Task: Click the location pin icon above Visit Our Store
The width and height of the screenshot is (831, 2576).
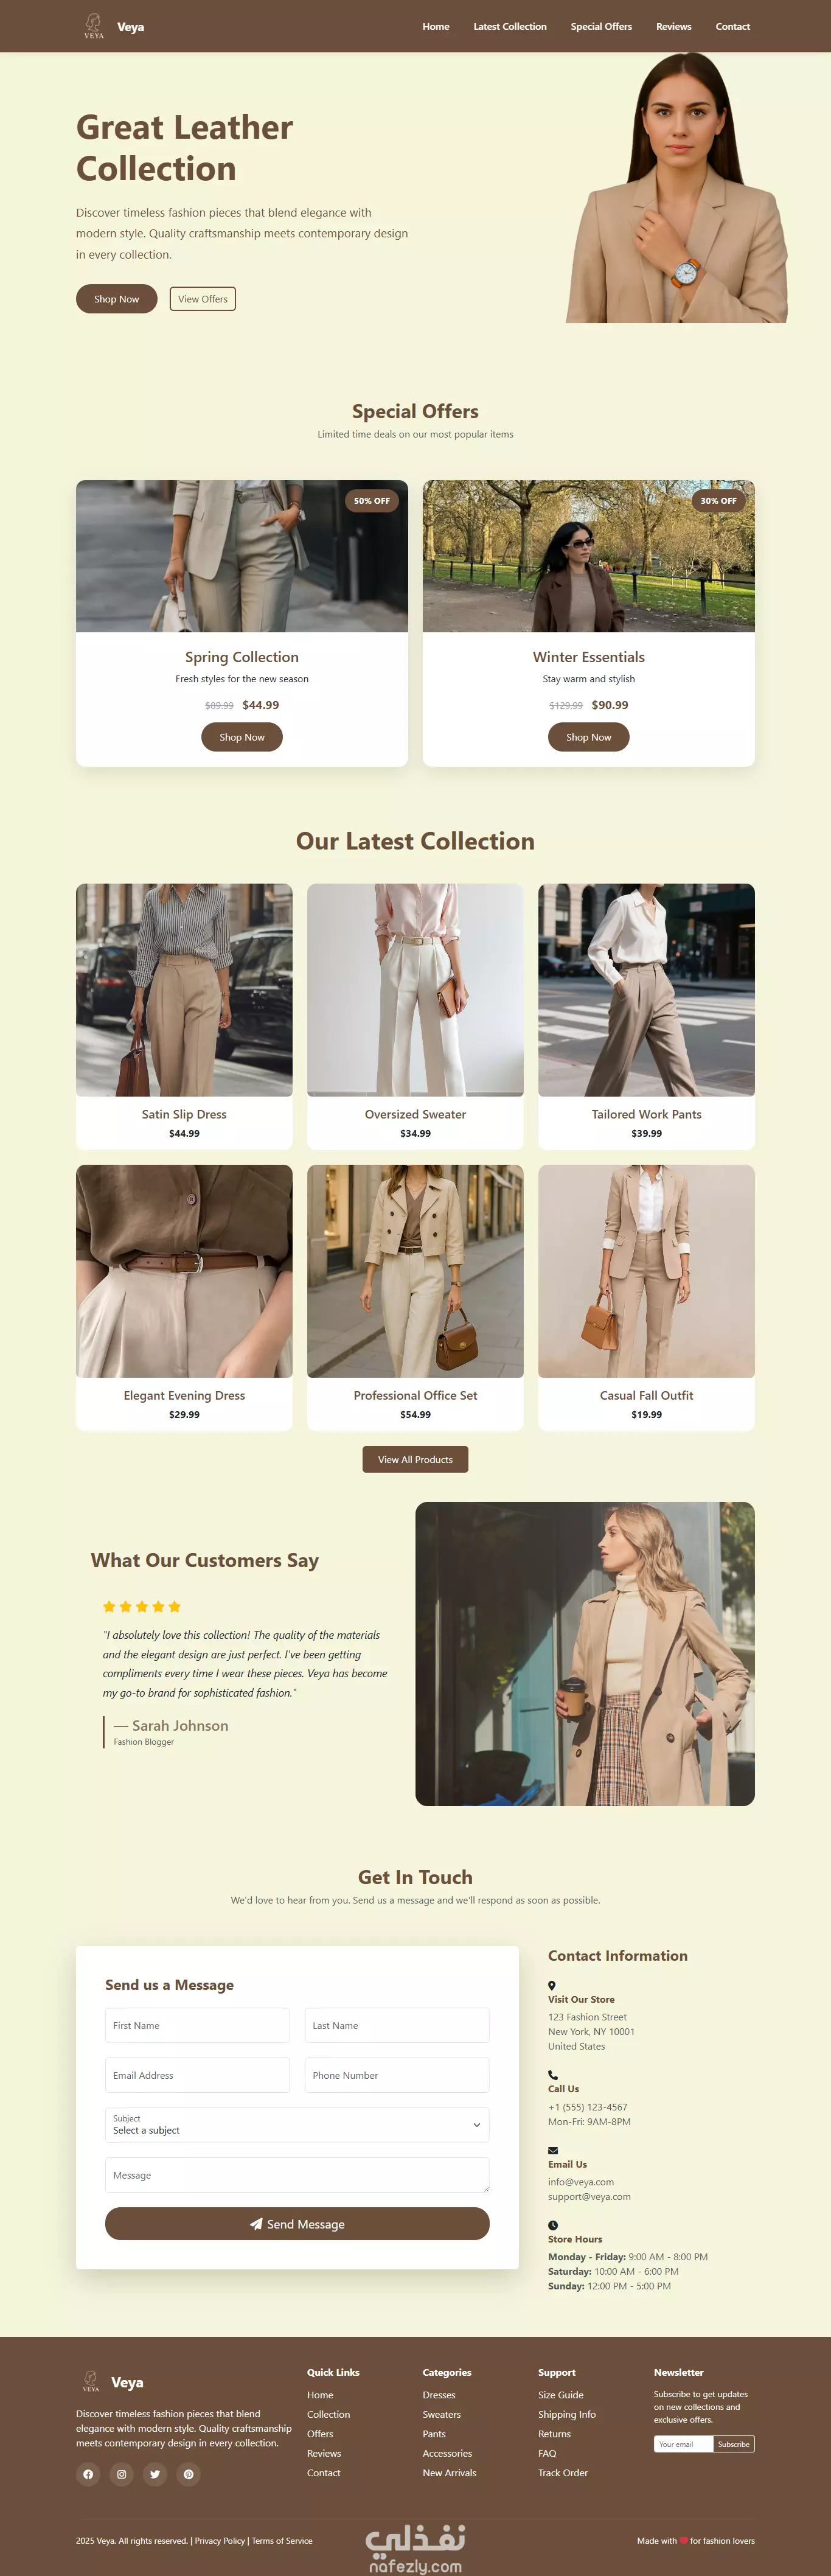Action: click(551, 1985)
